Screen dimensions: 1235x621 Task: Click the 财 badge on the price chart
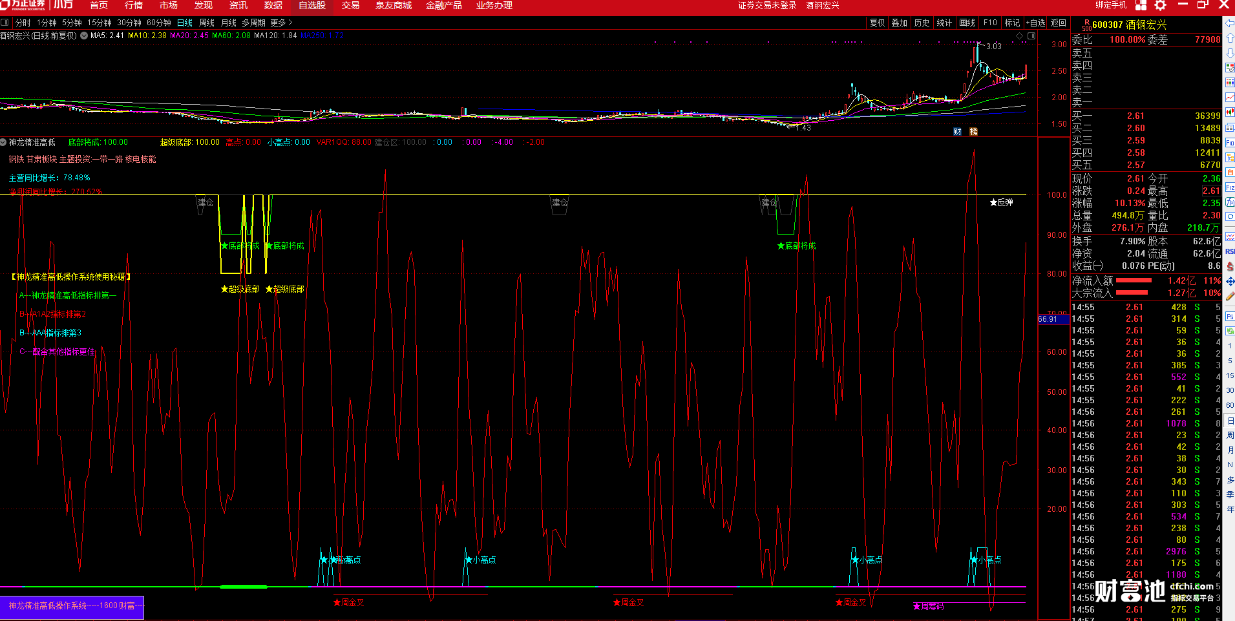click(957, 131)
